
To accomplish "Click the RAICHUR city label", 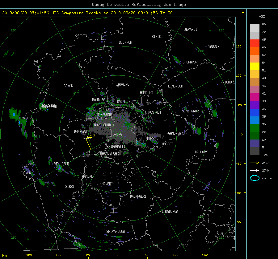I will [x=227, y=82].
